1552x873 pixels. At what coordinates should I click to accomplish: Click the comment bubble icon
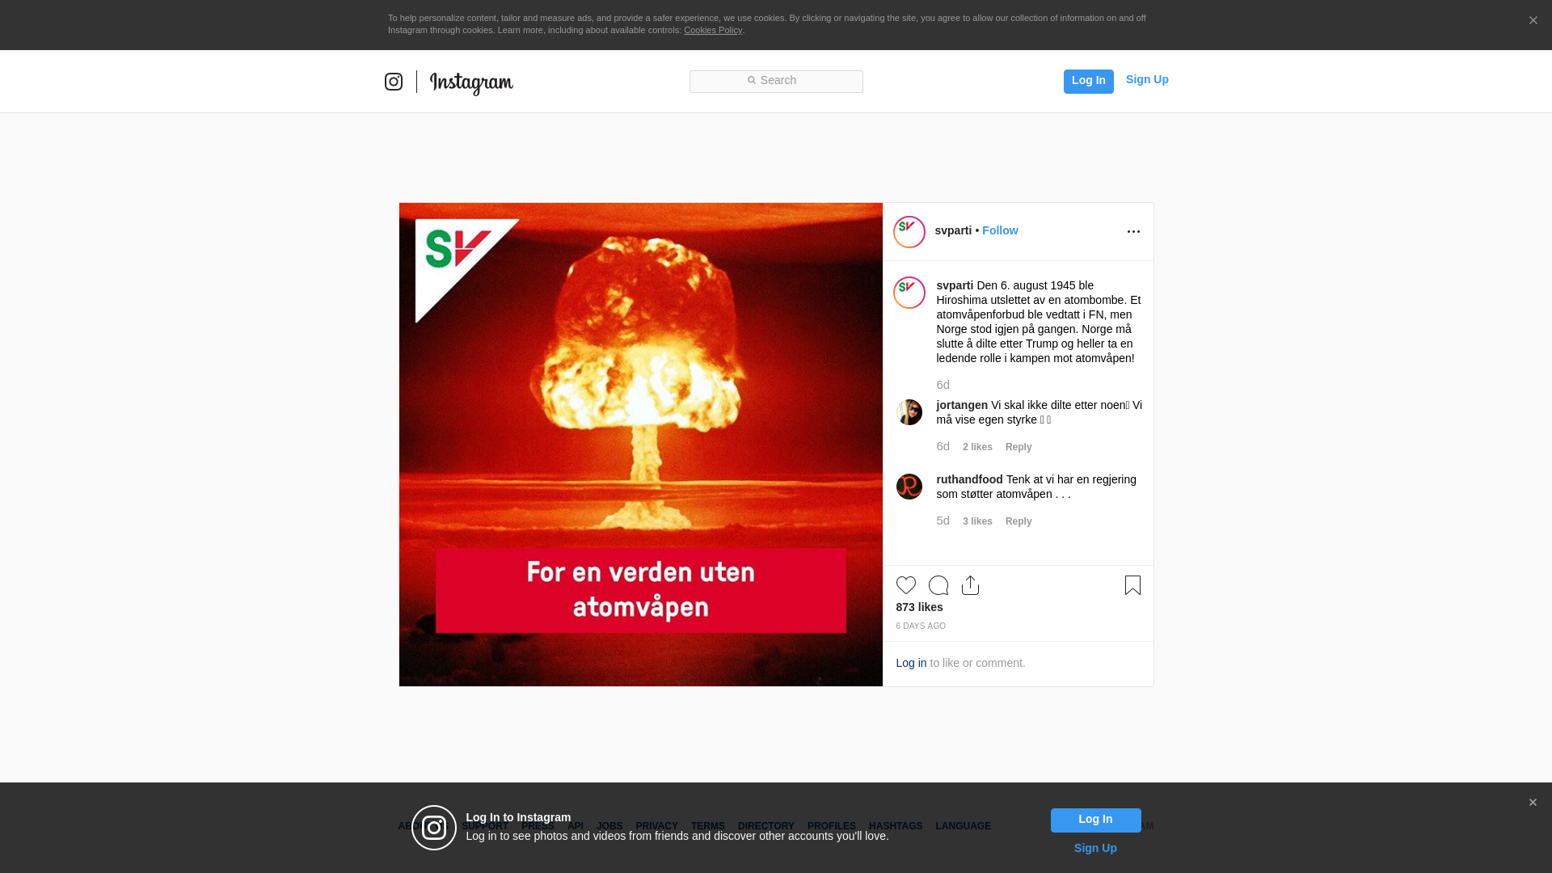pyautogui.click(x=938, y=585)
